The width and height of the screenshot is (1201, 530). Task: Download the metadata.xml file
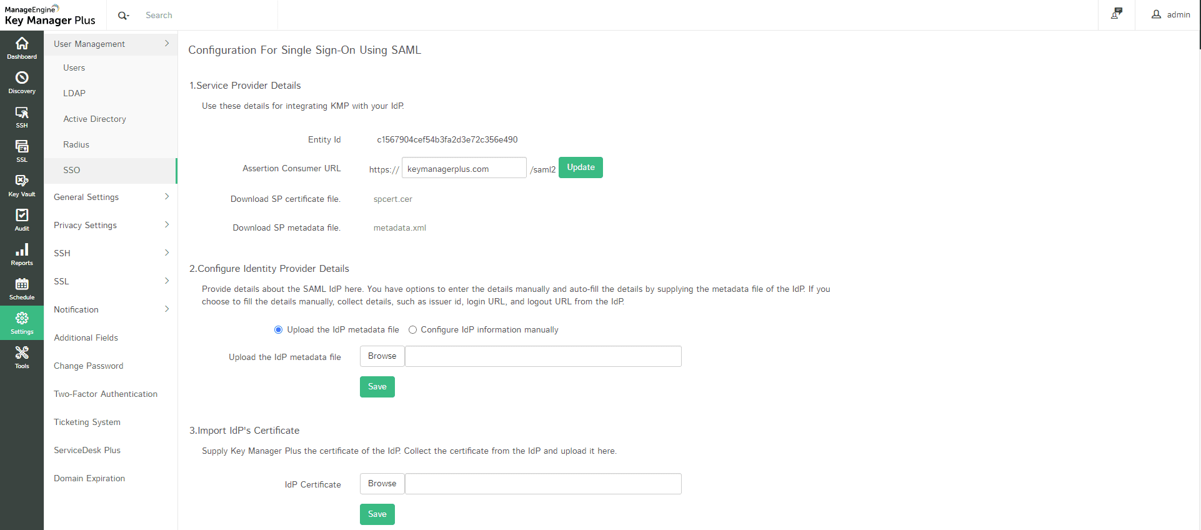[x=400, y=228]
